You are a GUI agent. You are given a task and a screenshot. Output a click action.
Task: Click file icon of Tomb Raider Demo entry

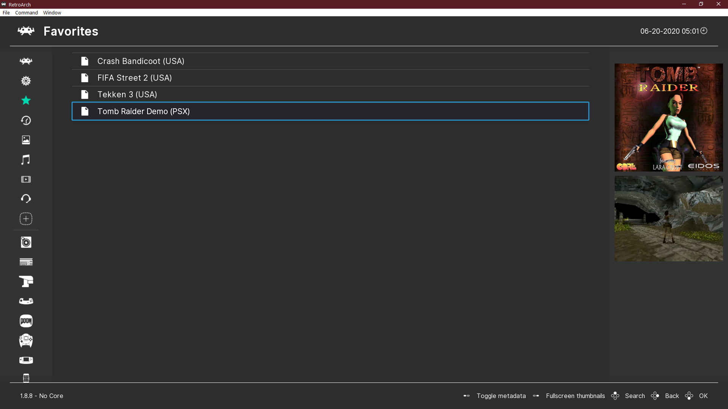[85, 111]
